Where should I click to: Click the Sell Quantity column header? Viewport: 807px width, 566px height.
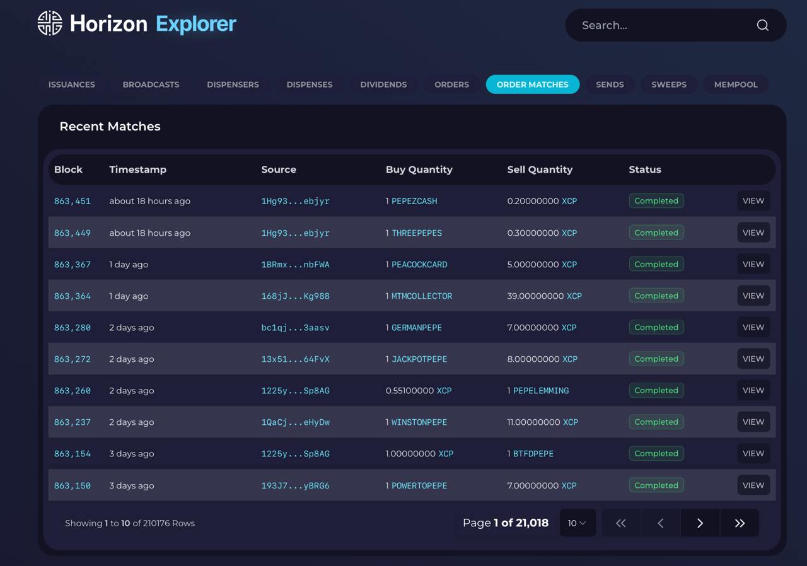click(540, 170)
